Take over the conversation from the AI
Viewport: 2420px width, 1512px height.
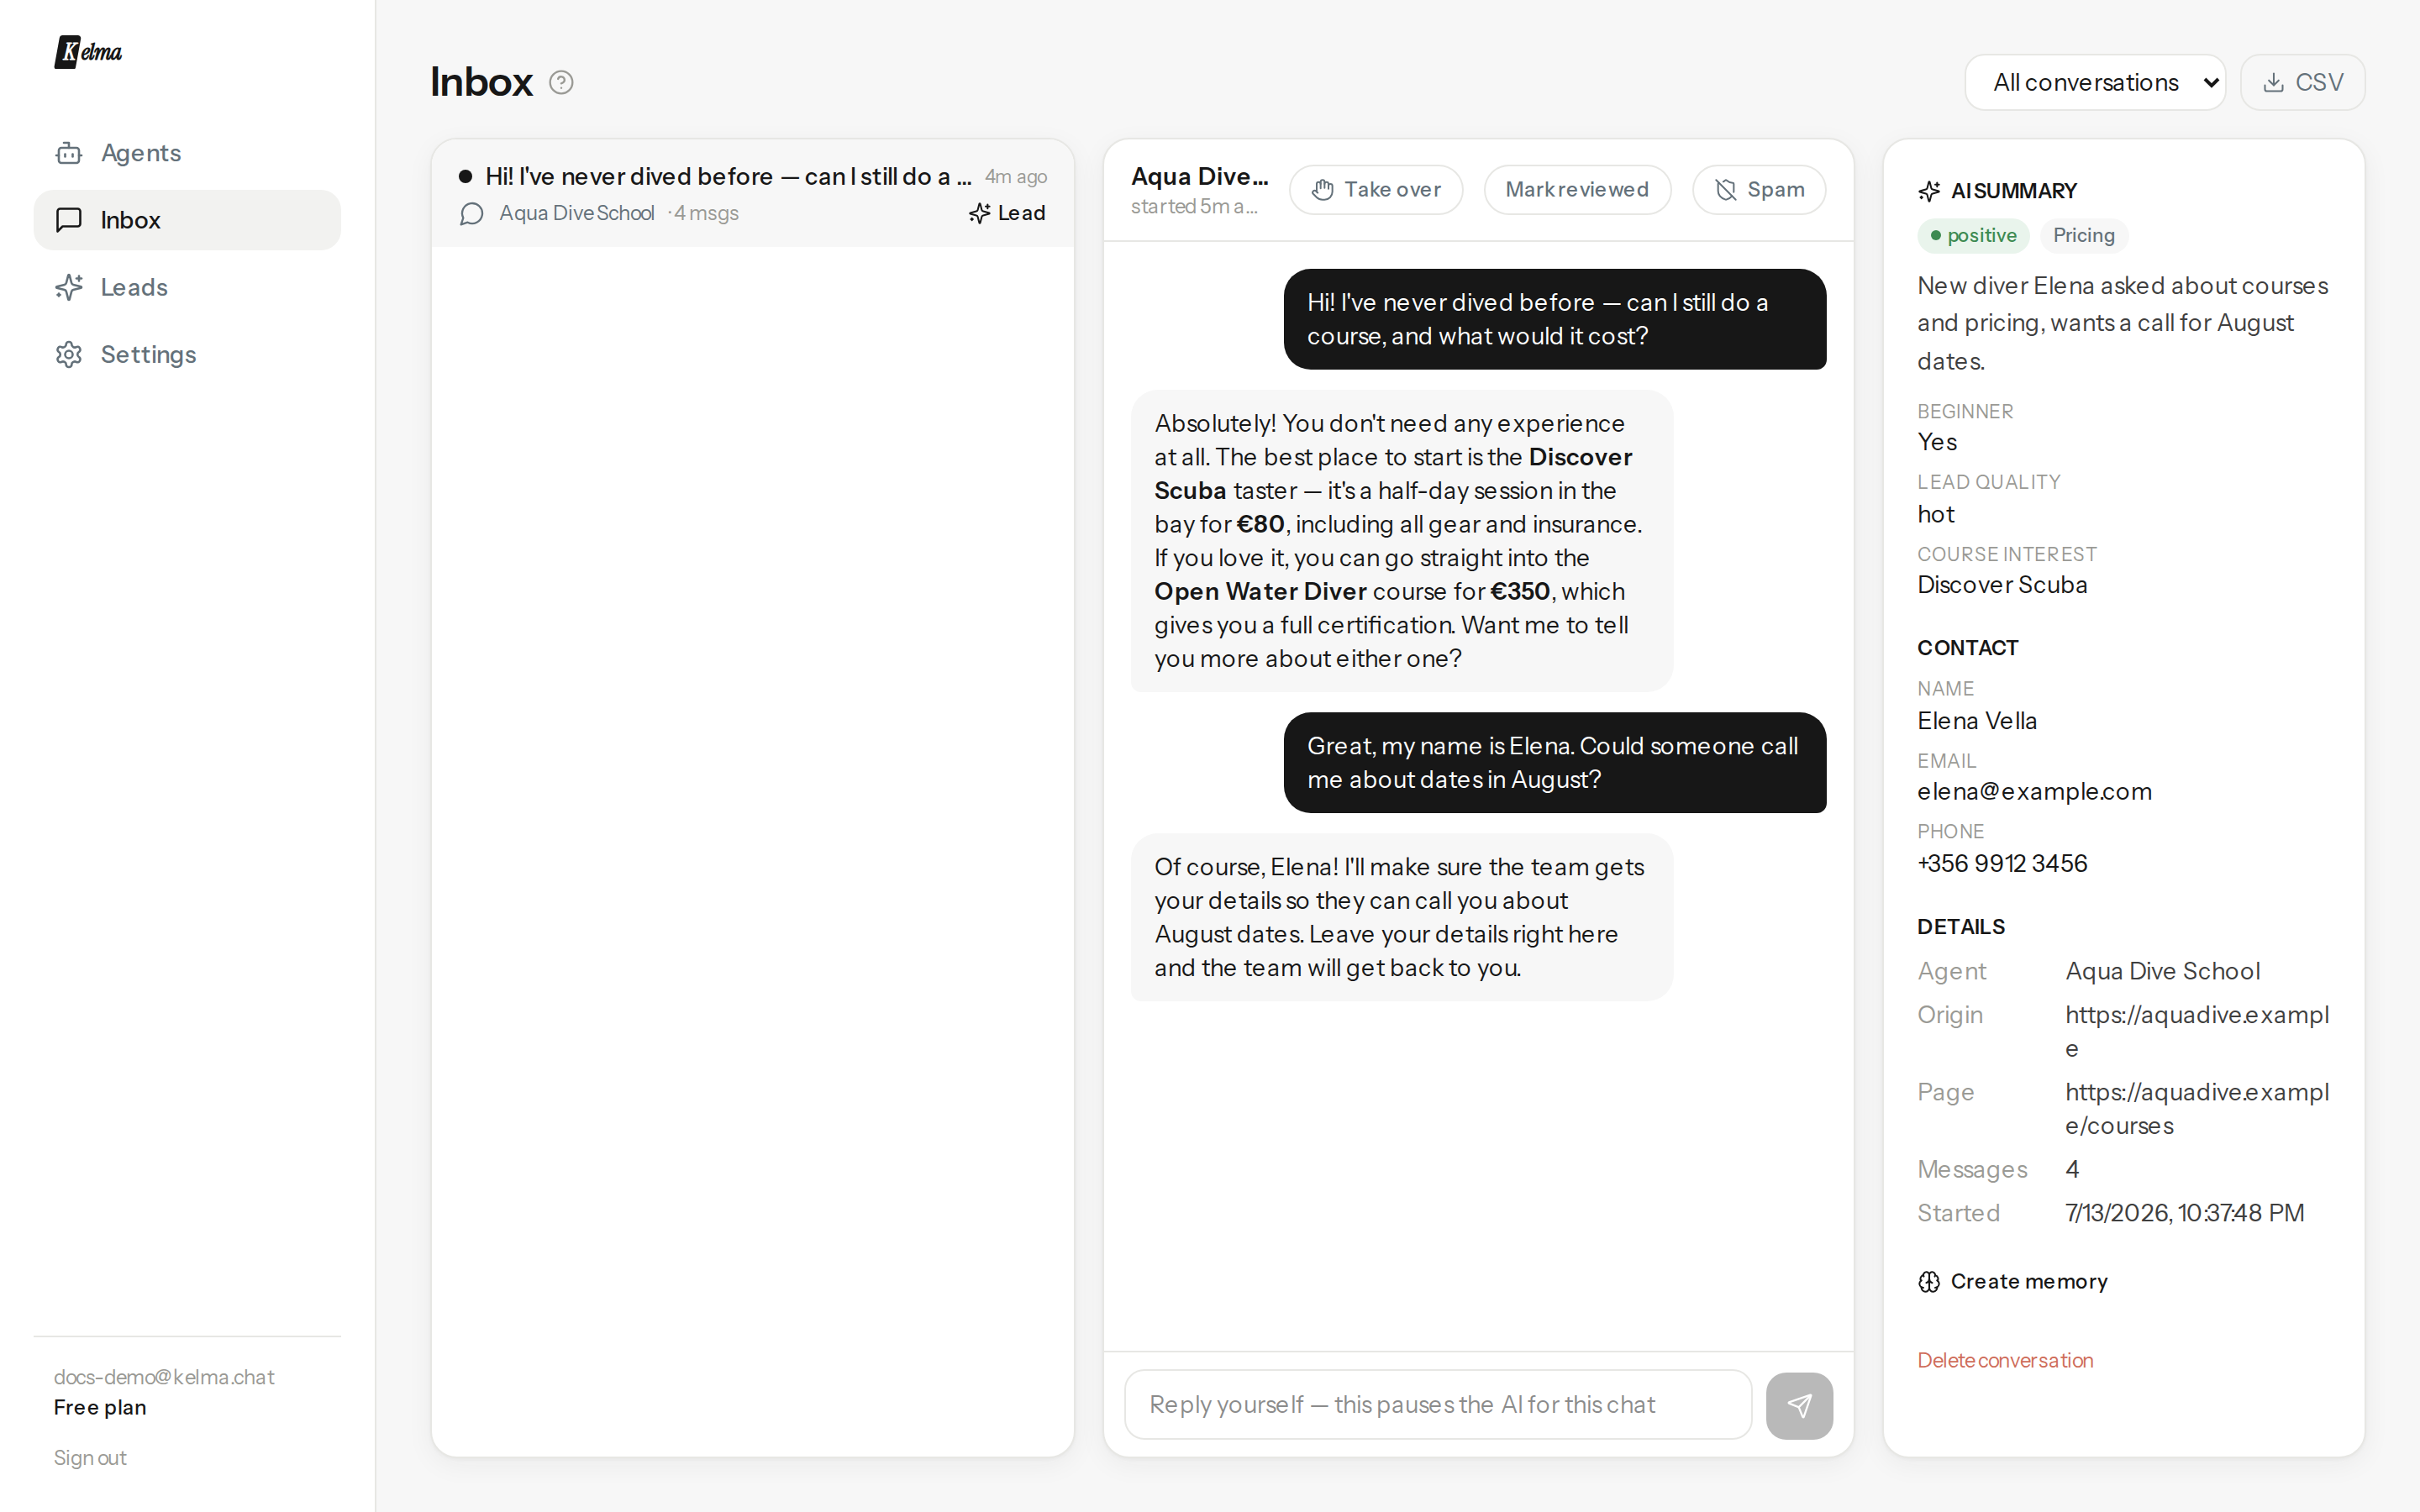pos(1376,190)
